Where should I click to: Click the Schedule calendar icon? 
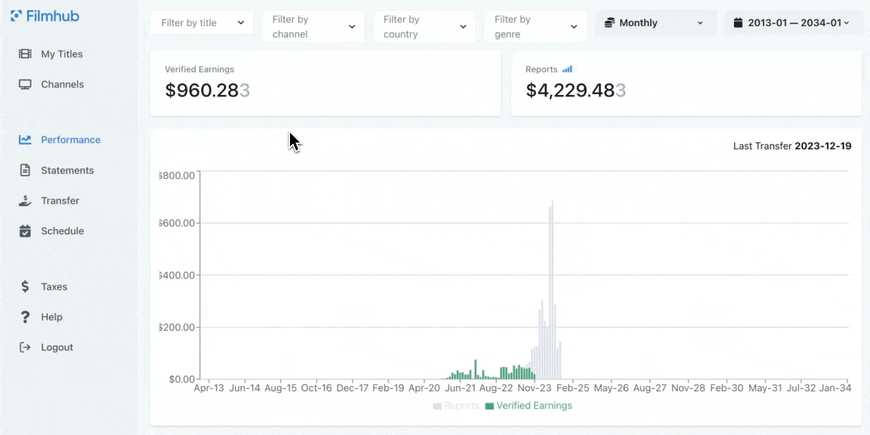(x=25, y=231)
